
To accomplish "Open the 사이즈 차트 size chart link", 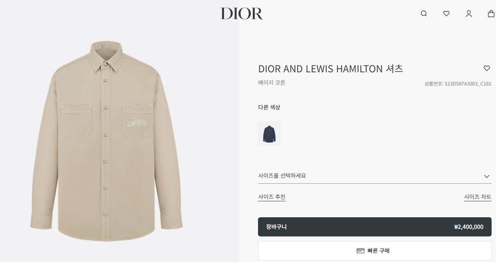I will click(x=478, y=197).
